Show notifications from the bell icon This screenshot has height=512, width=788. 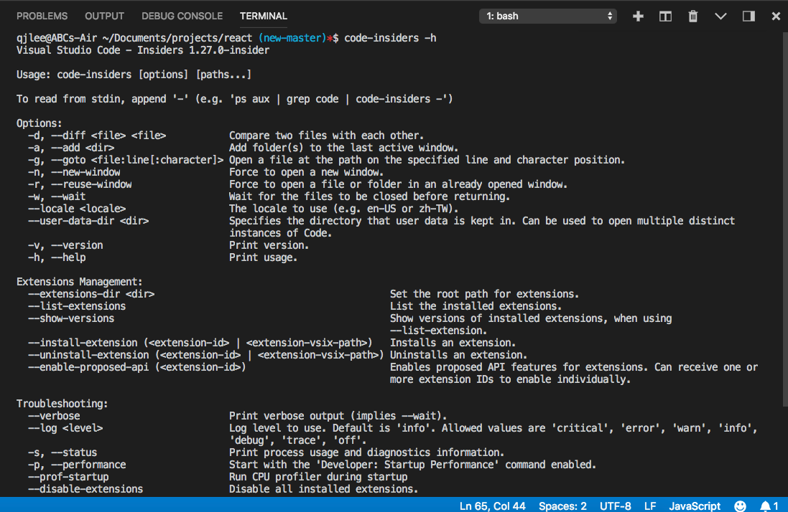tap(769, 506)
